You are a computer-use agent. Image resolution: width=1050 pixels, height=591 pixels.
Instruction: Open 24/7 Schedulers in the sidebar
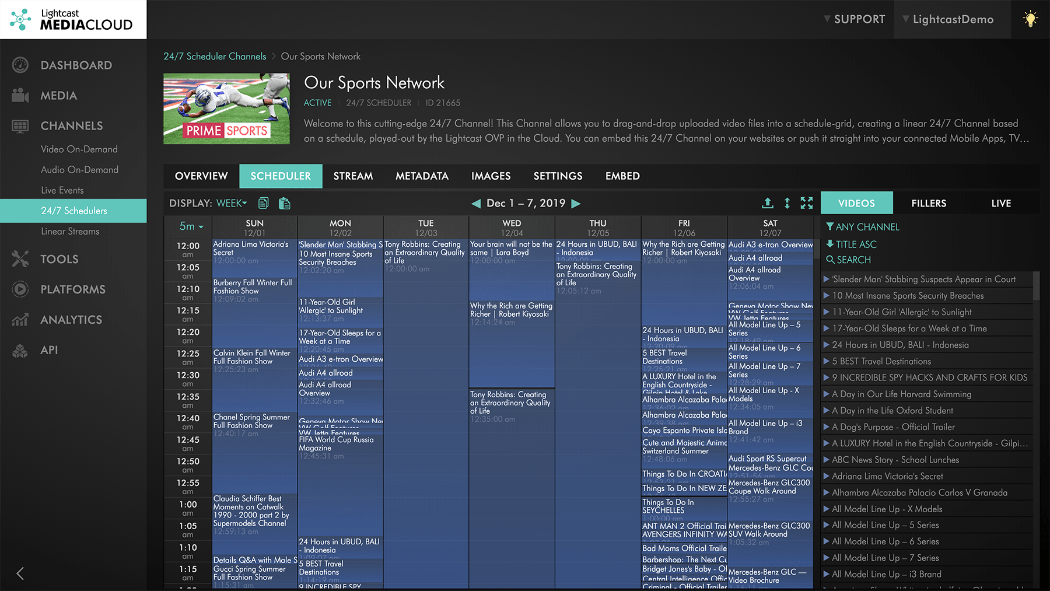point(73,211)
